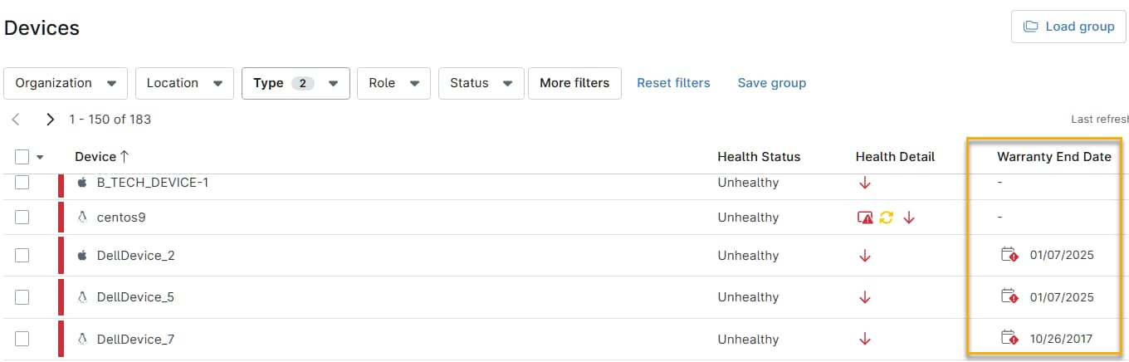Click the Warranty End Date column header
Screen dimensions: 1129x362
[x=1053, y=157]
